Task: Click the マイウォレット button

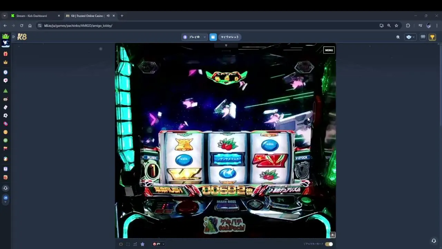Action: (x=230, y=37)
